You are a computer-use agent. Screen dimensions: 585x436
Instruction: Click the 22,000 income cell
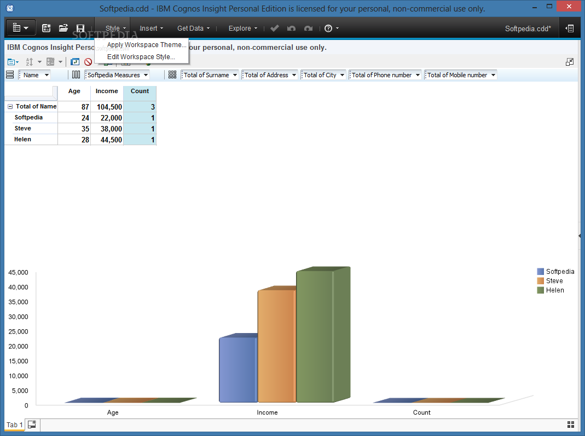(107, 118)
